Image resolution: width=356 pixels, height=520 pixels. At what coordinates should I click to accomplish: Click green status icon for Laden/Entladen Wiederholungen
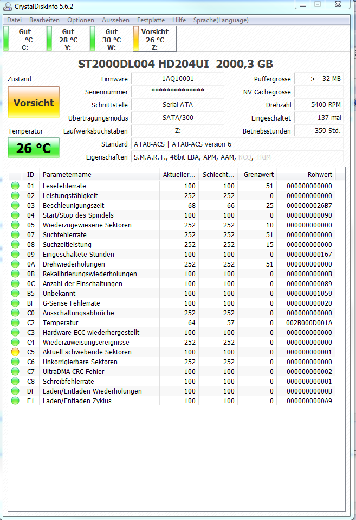coord(15,391)
